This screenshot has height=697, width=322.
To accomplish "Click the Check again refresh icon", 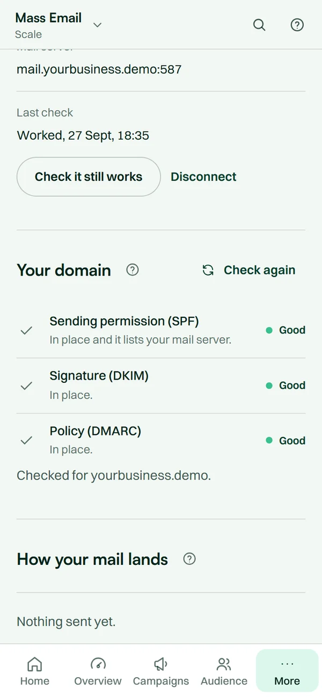I will (208, 270).
